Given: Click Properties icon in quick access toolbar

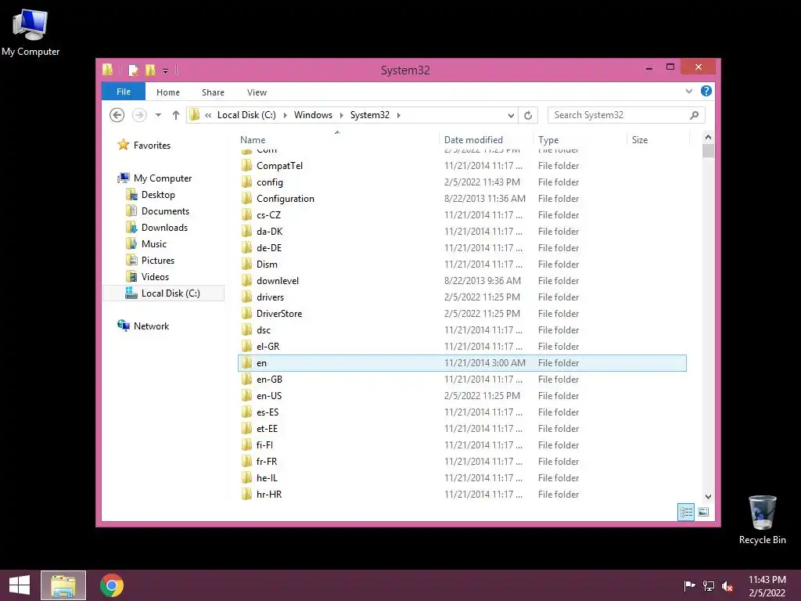Looking at the screenshot, I should 133,70.
